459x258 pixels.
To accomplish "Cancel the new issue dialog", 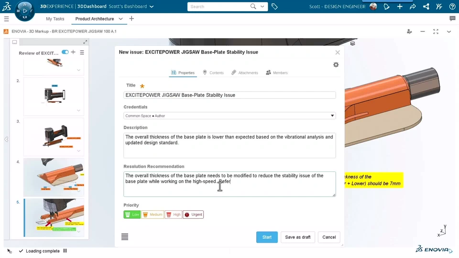I will point(329,237).
